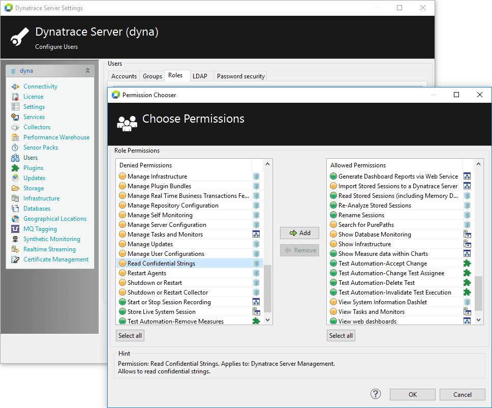This screenshot has height=408, width=492.
Task: Collapse the dyna server panel
Action: pos(87,71)
